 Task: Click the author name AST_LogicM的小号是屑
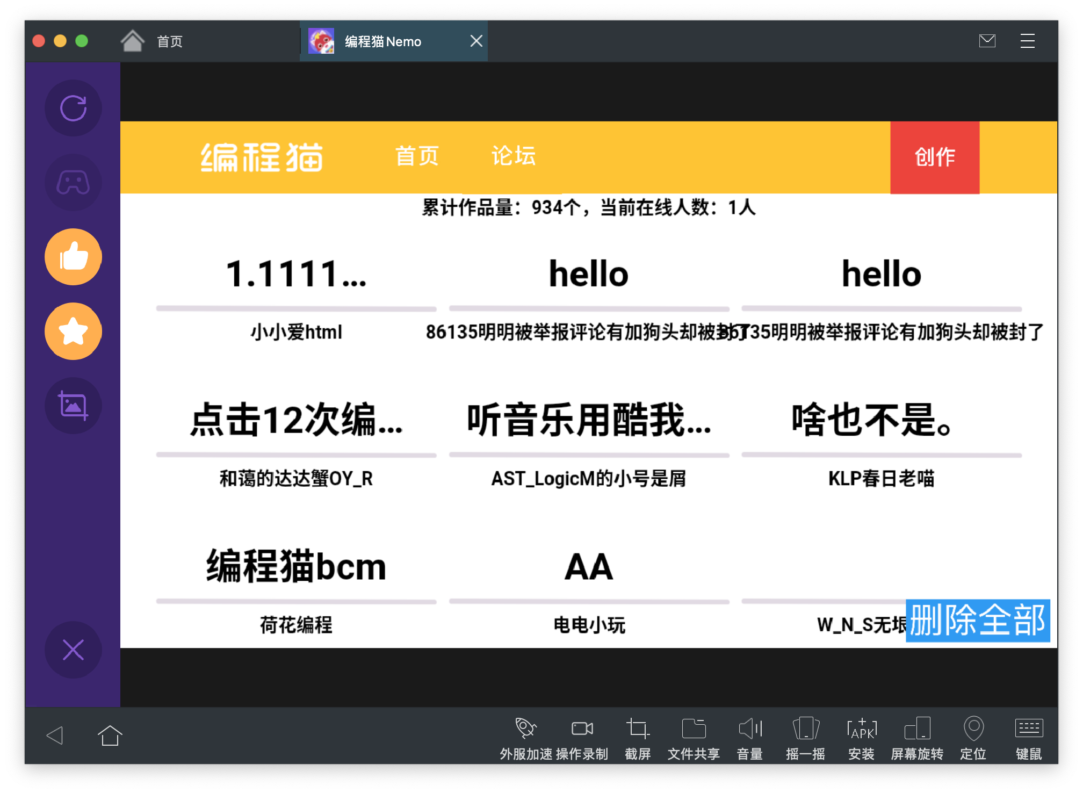589,478
